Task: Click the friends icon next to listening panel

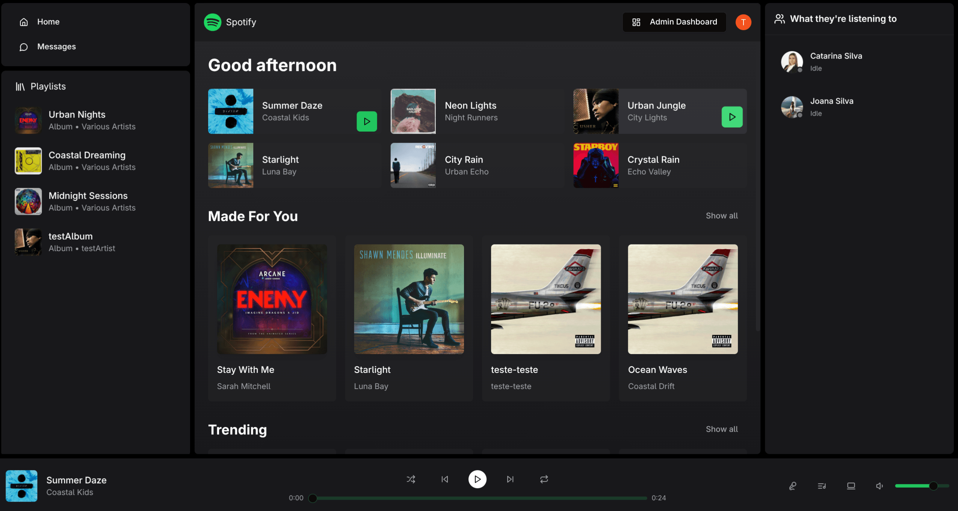Action: click(x=780, y=18)
